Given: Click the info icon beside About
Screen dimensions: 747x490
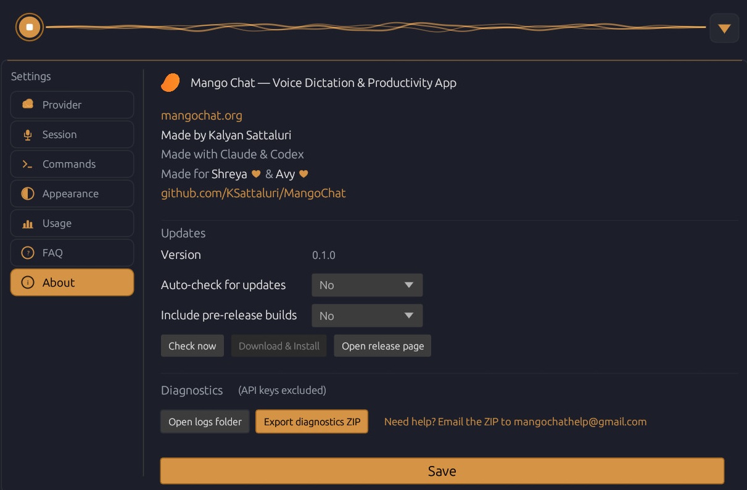Looking at the screenshot, I should [27, 283].
